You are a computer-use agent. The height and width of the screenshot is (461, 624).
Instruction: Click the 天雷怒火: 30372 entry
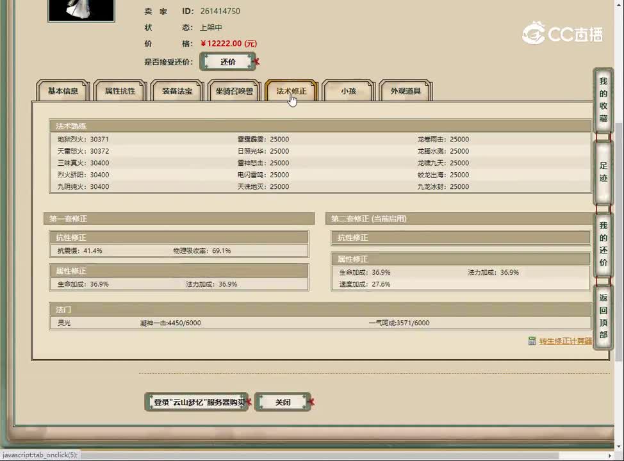(83, 151)
